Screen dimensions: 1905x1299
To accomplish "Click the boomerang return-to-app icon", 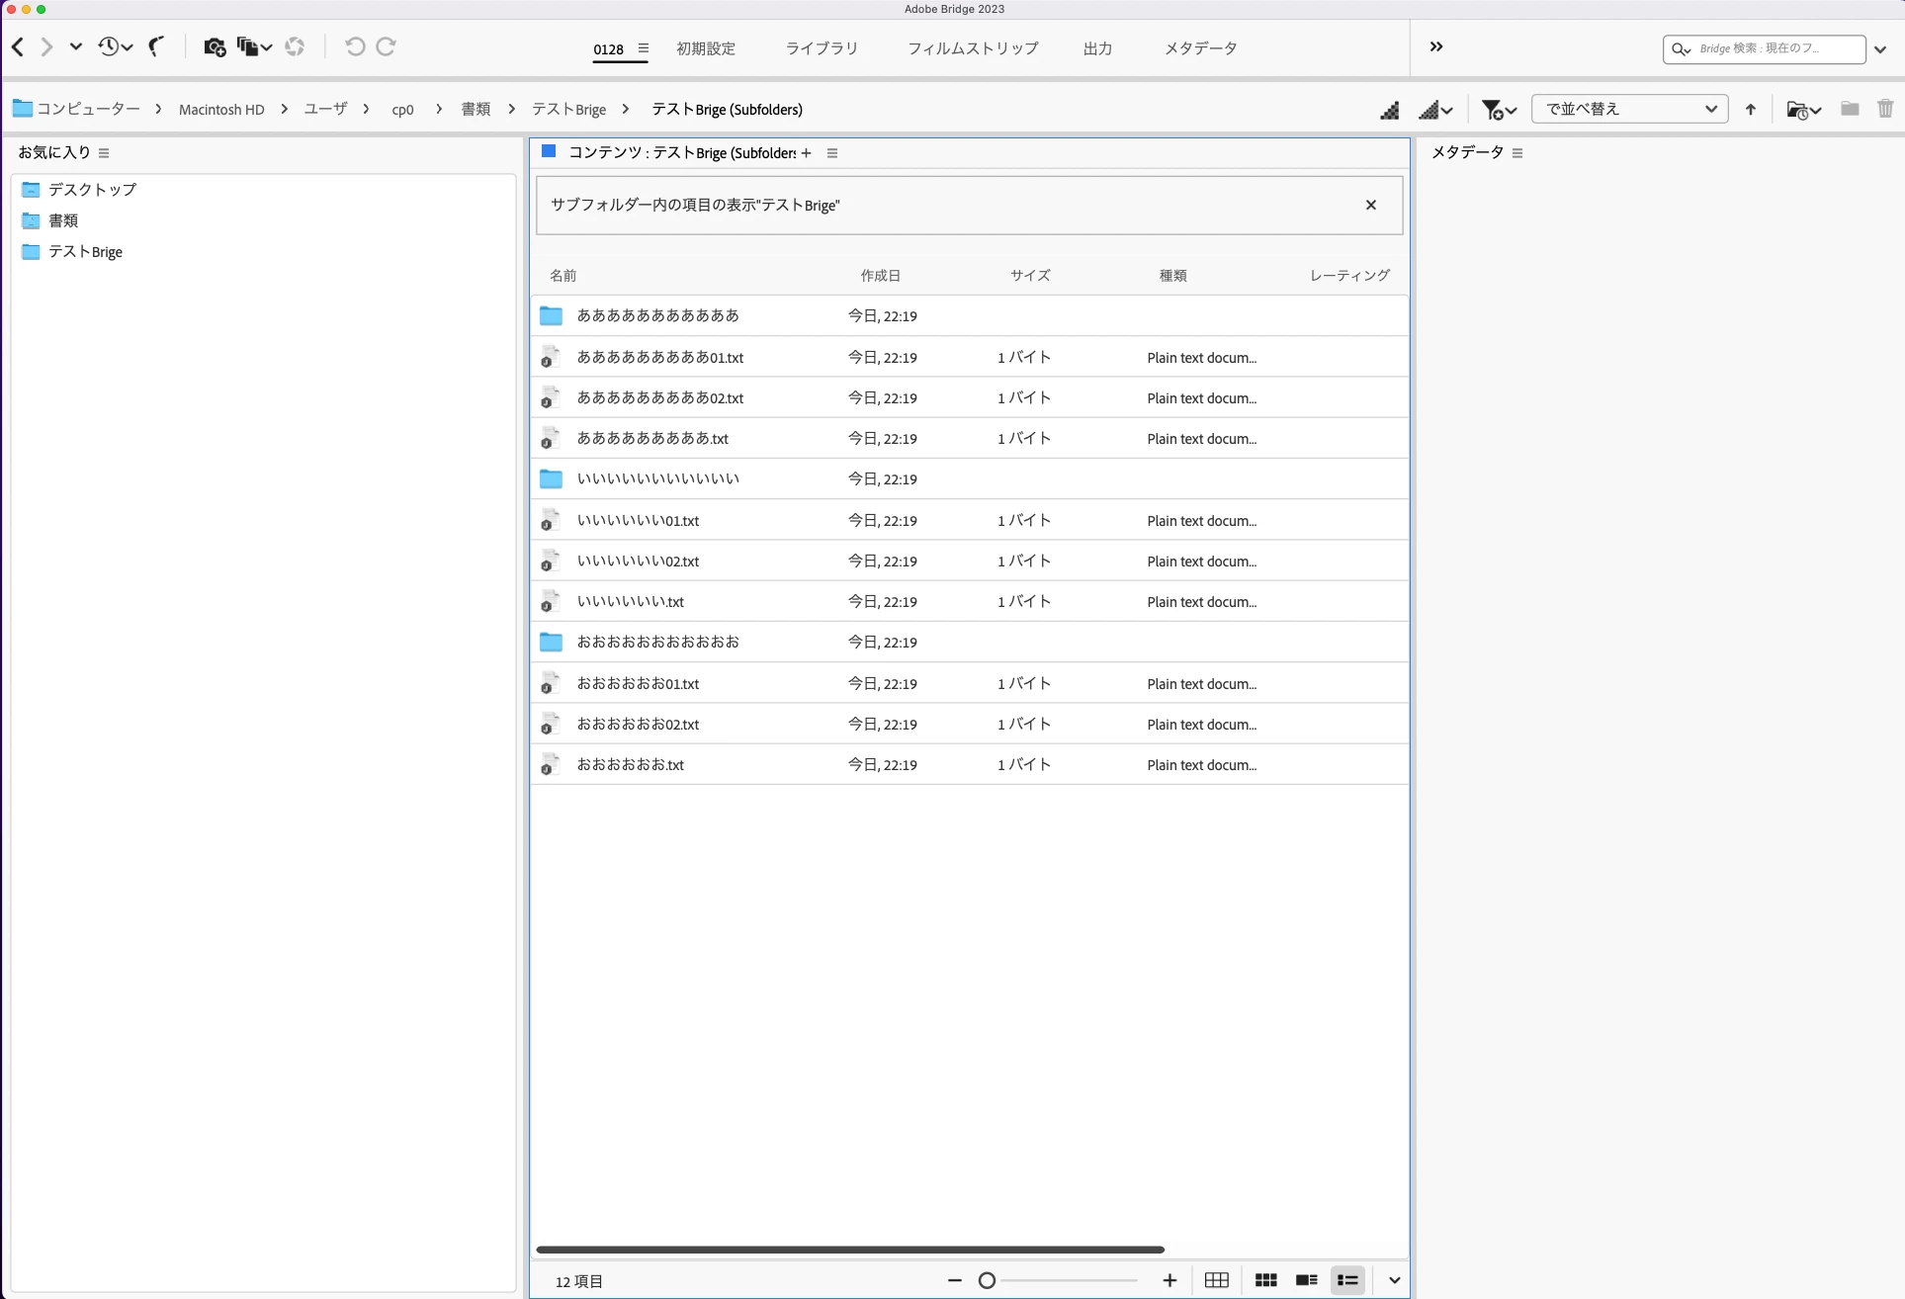I will tap(156, 46).
